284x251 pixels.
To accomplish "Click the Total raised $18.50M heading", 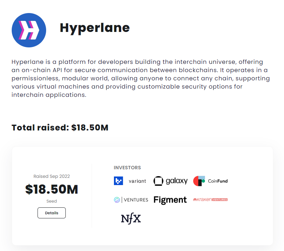I will (60, 127).
